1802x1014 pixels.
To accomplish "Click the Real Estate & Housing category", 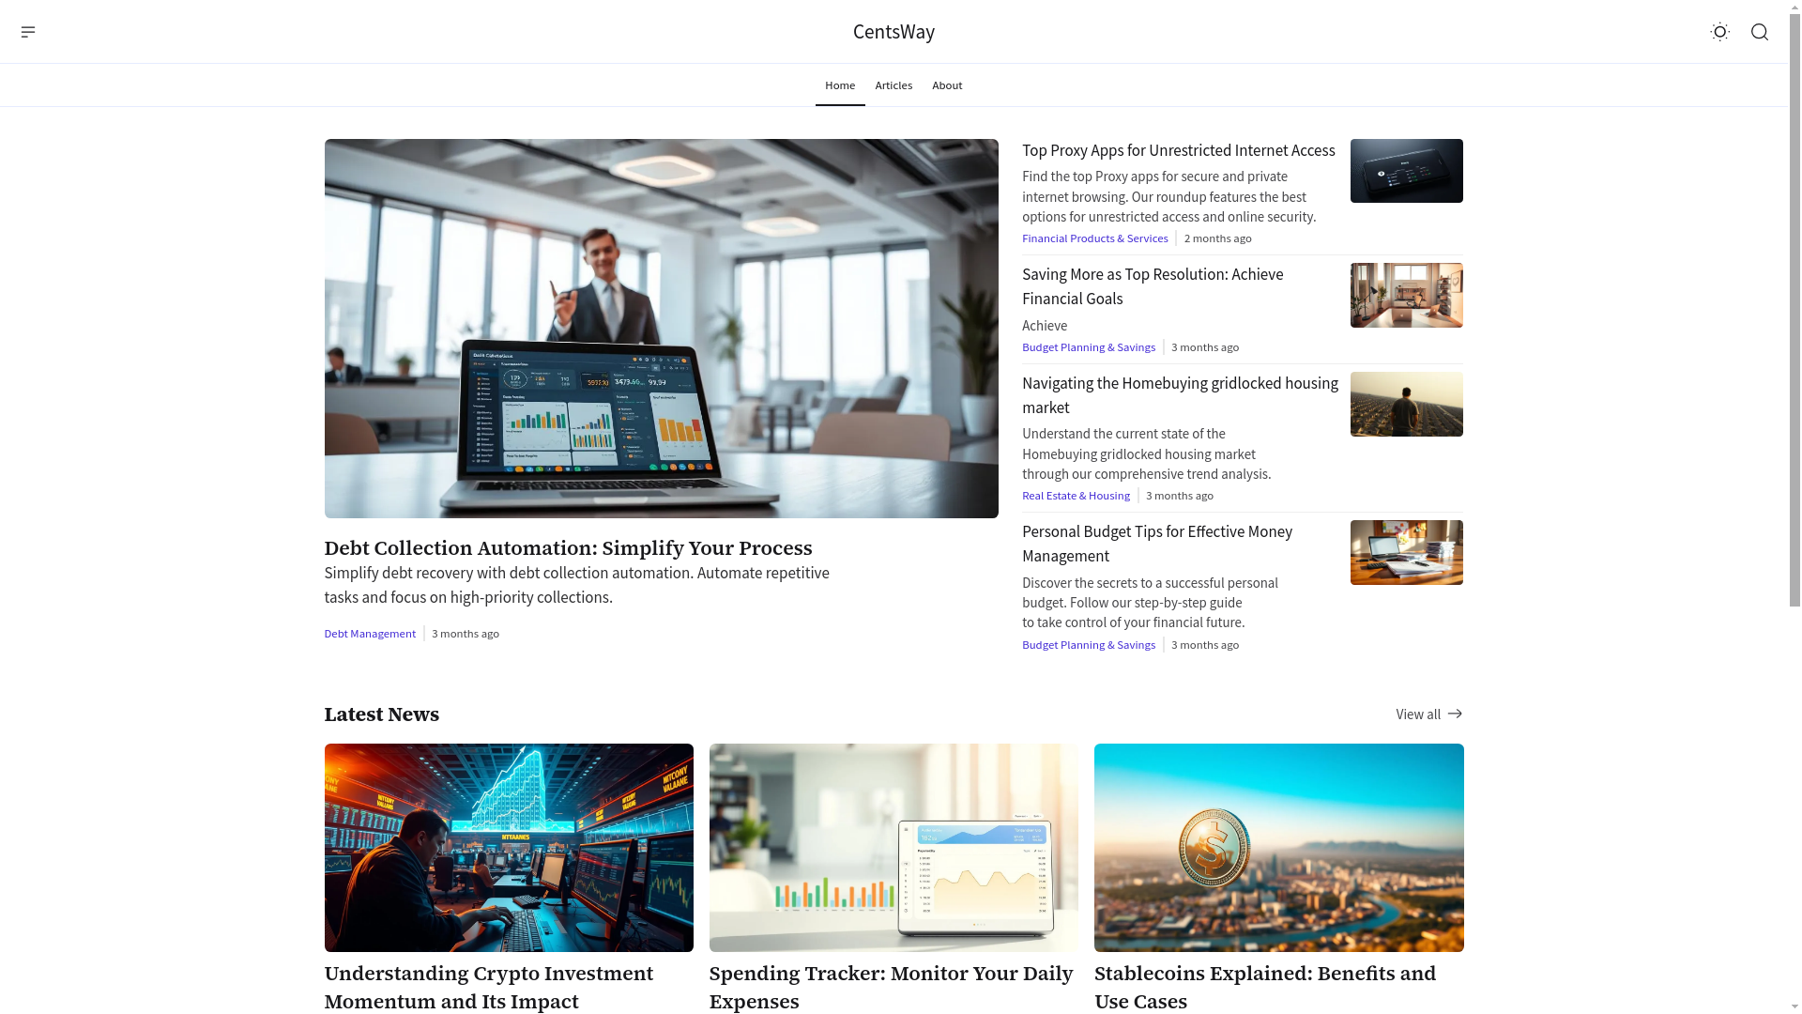I will [x=1076, y=496].
